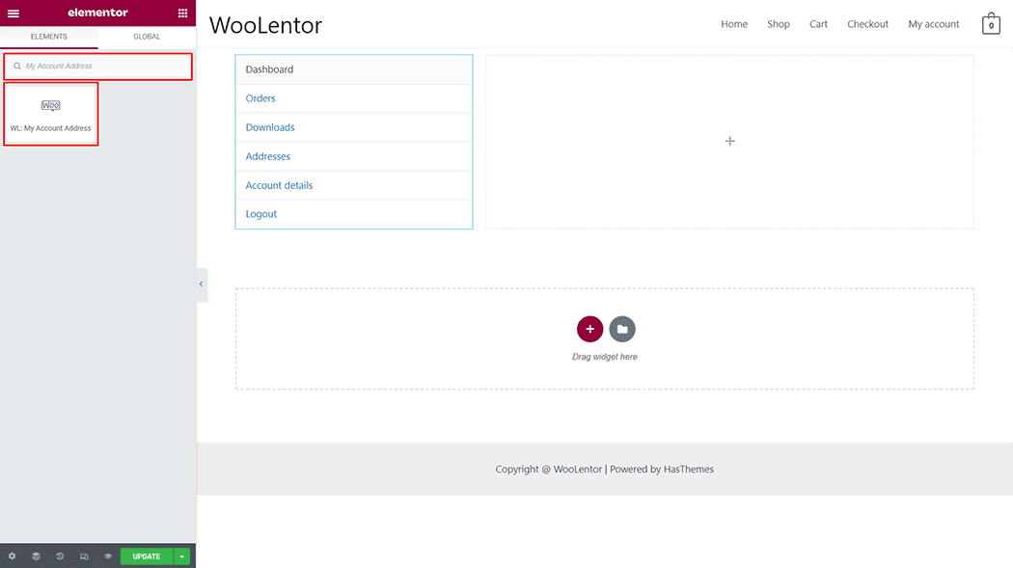1013x568 pixels.
Task: Open page settings gear icon
Action: pyautogui.click(x=12, y=556)
